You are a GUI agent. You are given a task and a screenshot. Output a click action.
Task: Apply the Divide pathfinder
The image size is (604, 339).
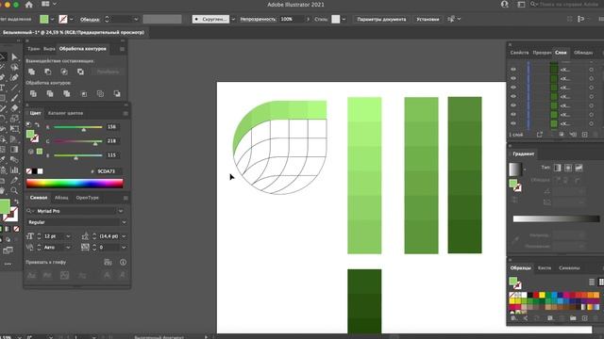(x=33, y=93)
